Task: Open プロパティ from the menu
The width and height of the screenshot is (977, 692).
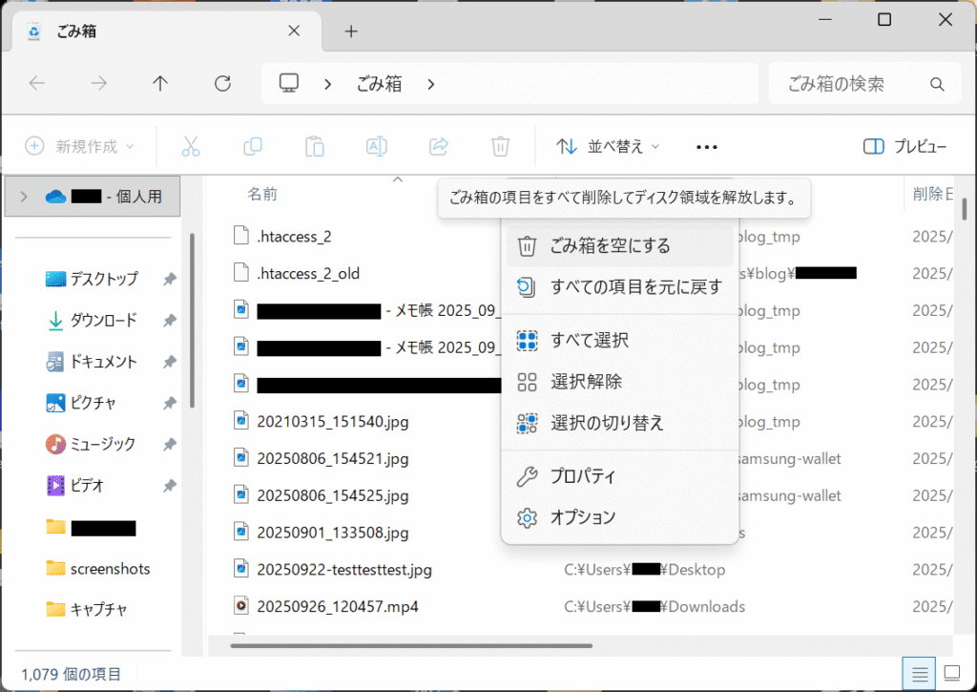Action: pyautogui.click(x=620, y=476)
